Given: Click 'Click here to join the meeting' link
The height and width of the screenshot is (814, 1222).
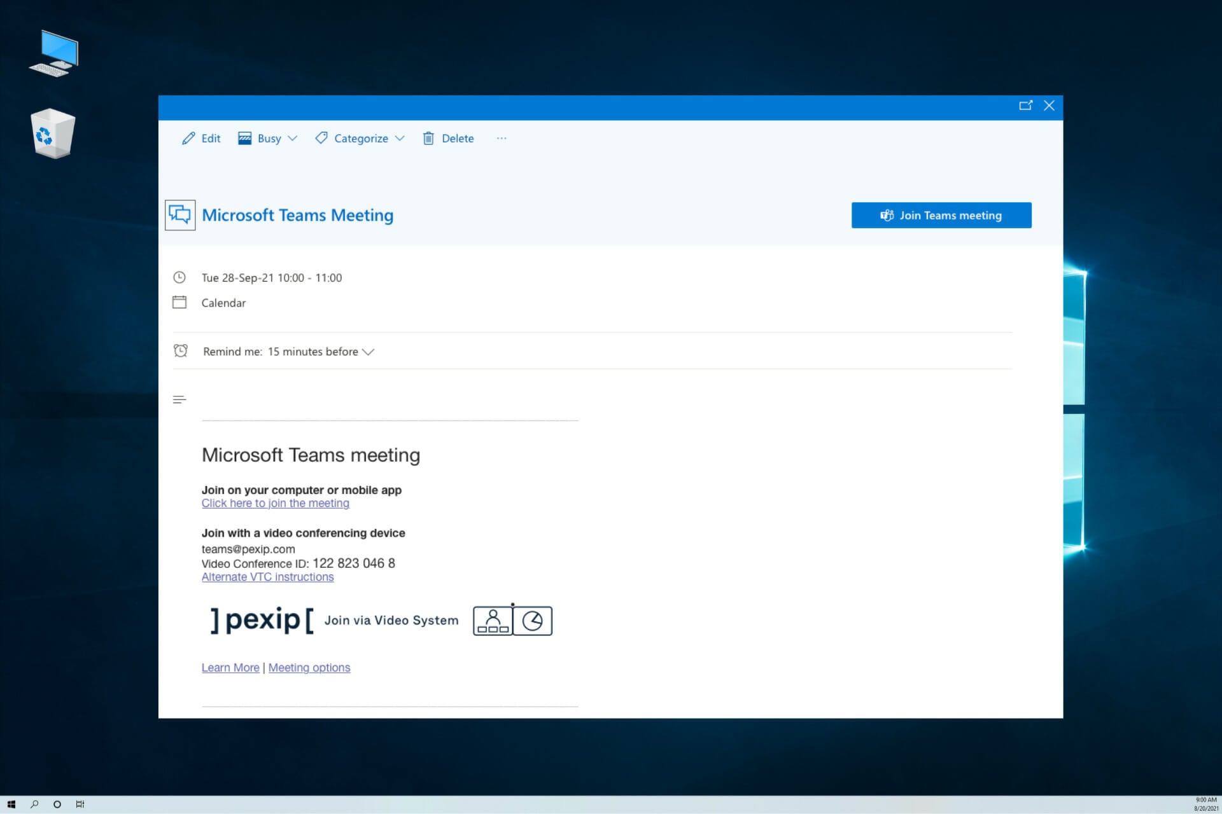Looking at the screenshot, I should [275, 503].
